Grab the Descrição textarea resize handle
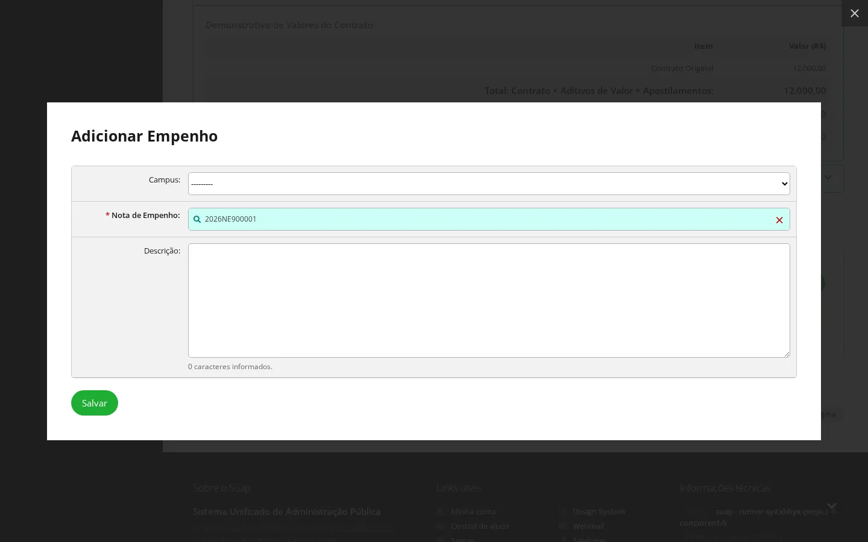The image size is (868, 542). 787,354
